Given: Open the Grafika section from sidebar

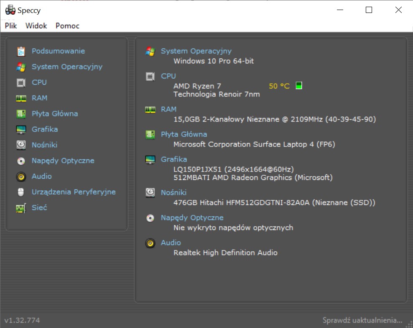Looking at the screenshot, I should coord(45,129).
